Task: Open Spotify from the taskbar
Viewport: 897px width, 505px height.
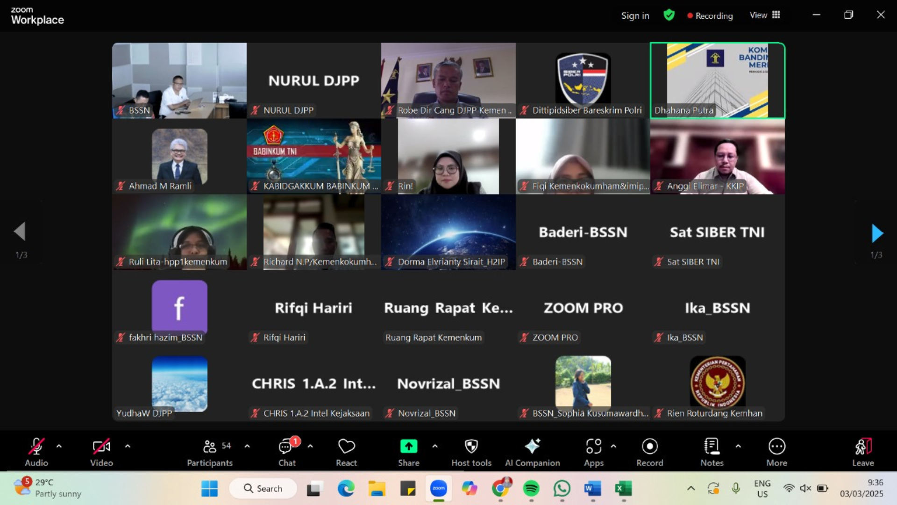Action: coord(531,489)
